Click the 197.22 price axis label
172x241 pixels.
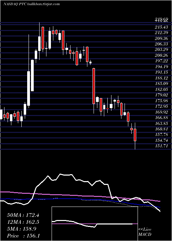pyautogui.click(x=161, y=61)
